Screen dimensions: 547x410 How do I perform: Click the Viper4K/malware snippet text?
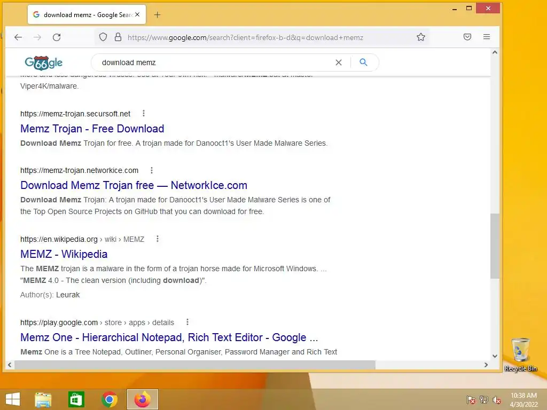coord(49,86)
